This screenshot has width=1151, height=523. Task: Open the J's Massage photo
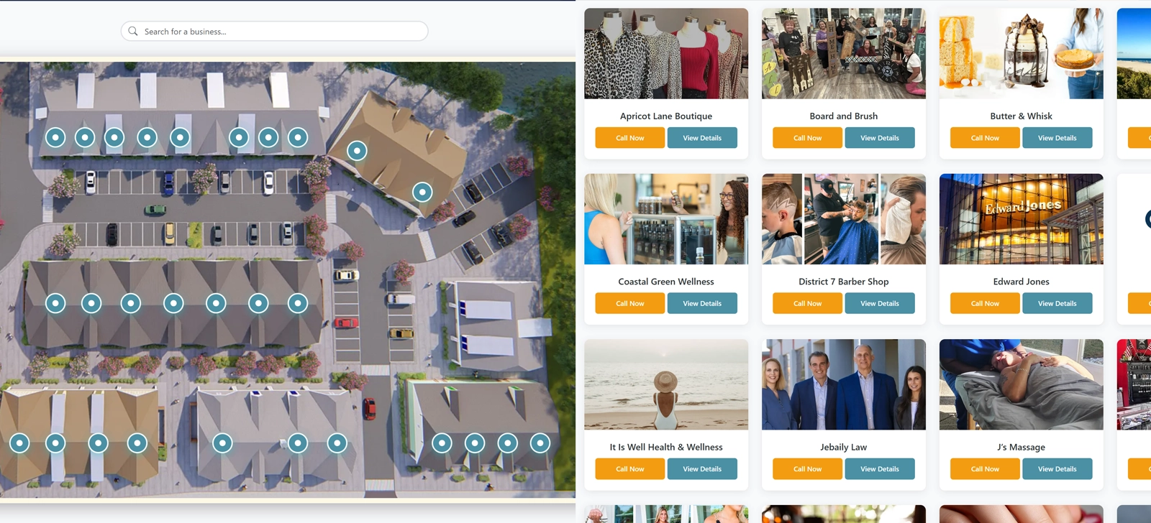pos(1022,384)
